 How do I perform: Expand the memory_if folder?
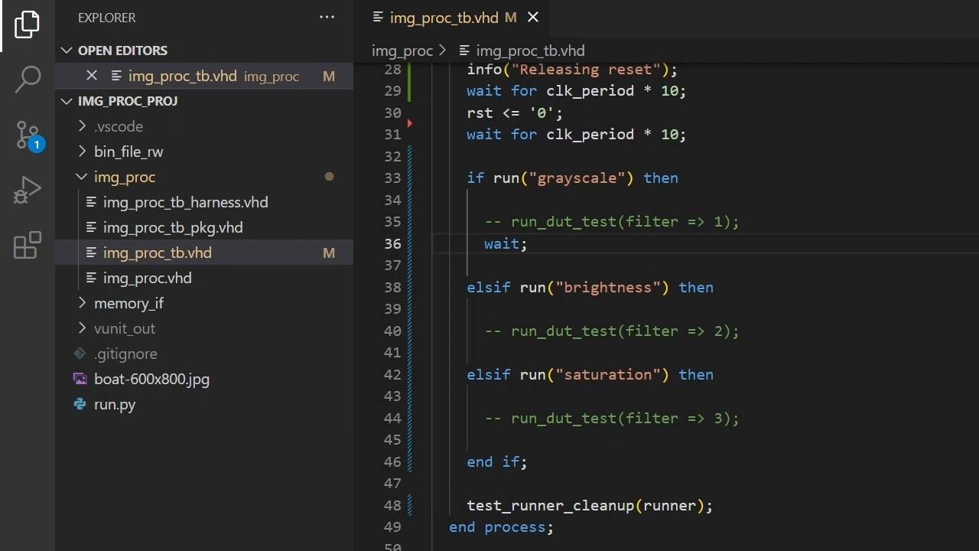[x=83, y=303]
